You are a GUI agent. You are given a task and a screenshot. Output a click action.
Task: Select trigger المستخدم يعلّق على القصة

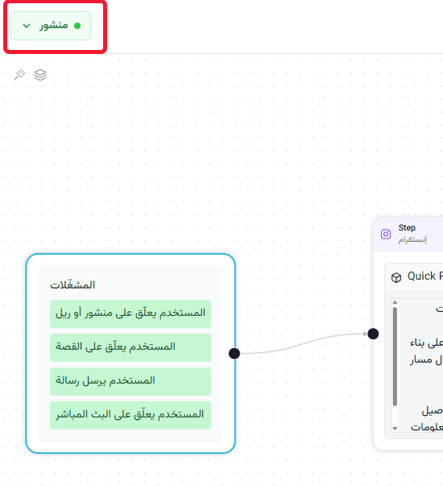tap(130, 347)
